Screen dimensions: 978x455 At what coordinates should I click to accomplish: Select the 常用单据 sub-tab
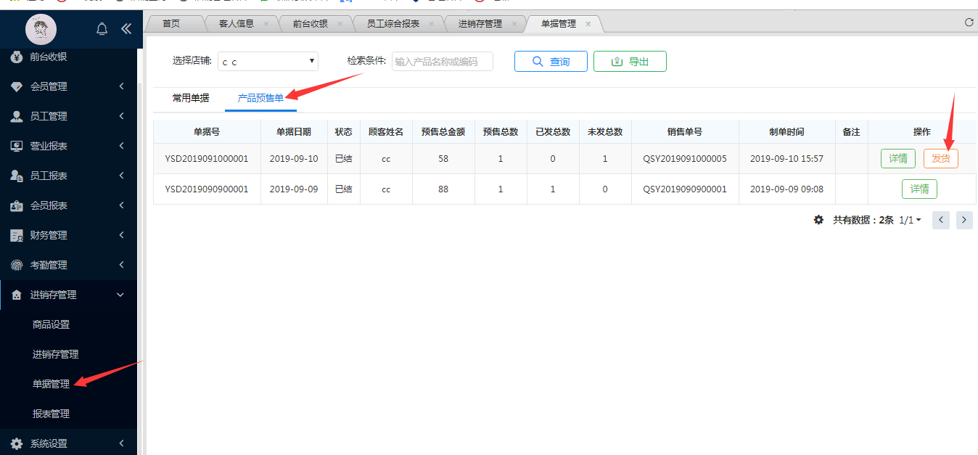tap(191, 98)
